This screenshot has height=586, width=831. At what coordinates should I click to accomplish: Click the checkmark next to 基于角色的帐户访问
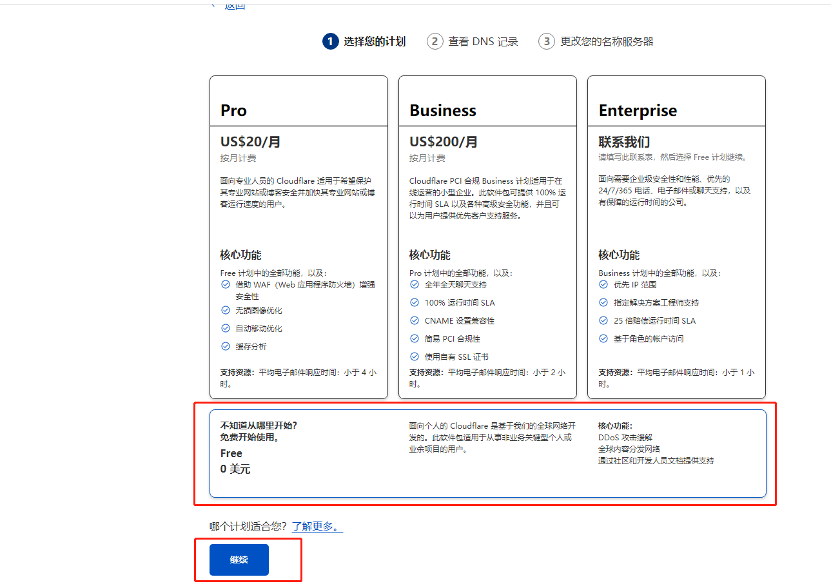point(603,338)
